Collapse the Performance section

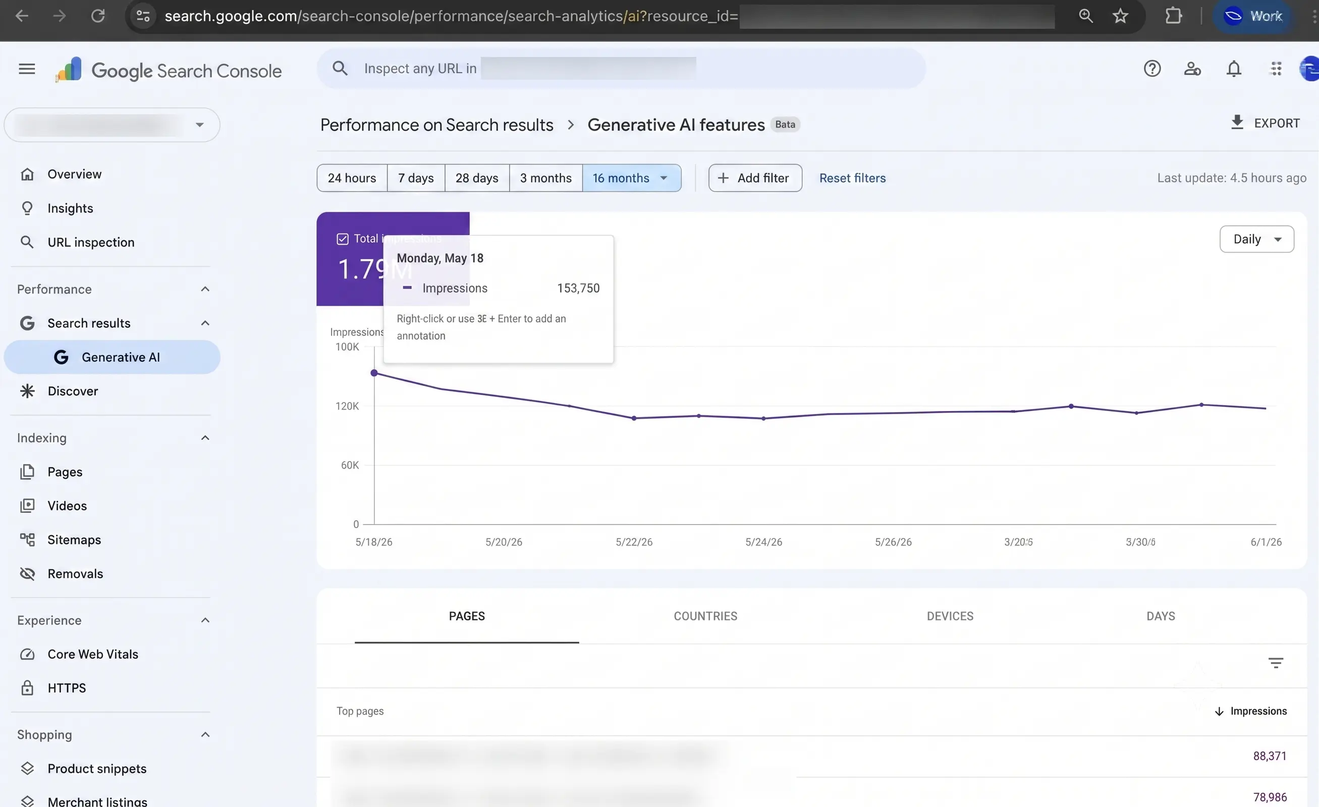click(205, 289)
